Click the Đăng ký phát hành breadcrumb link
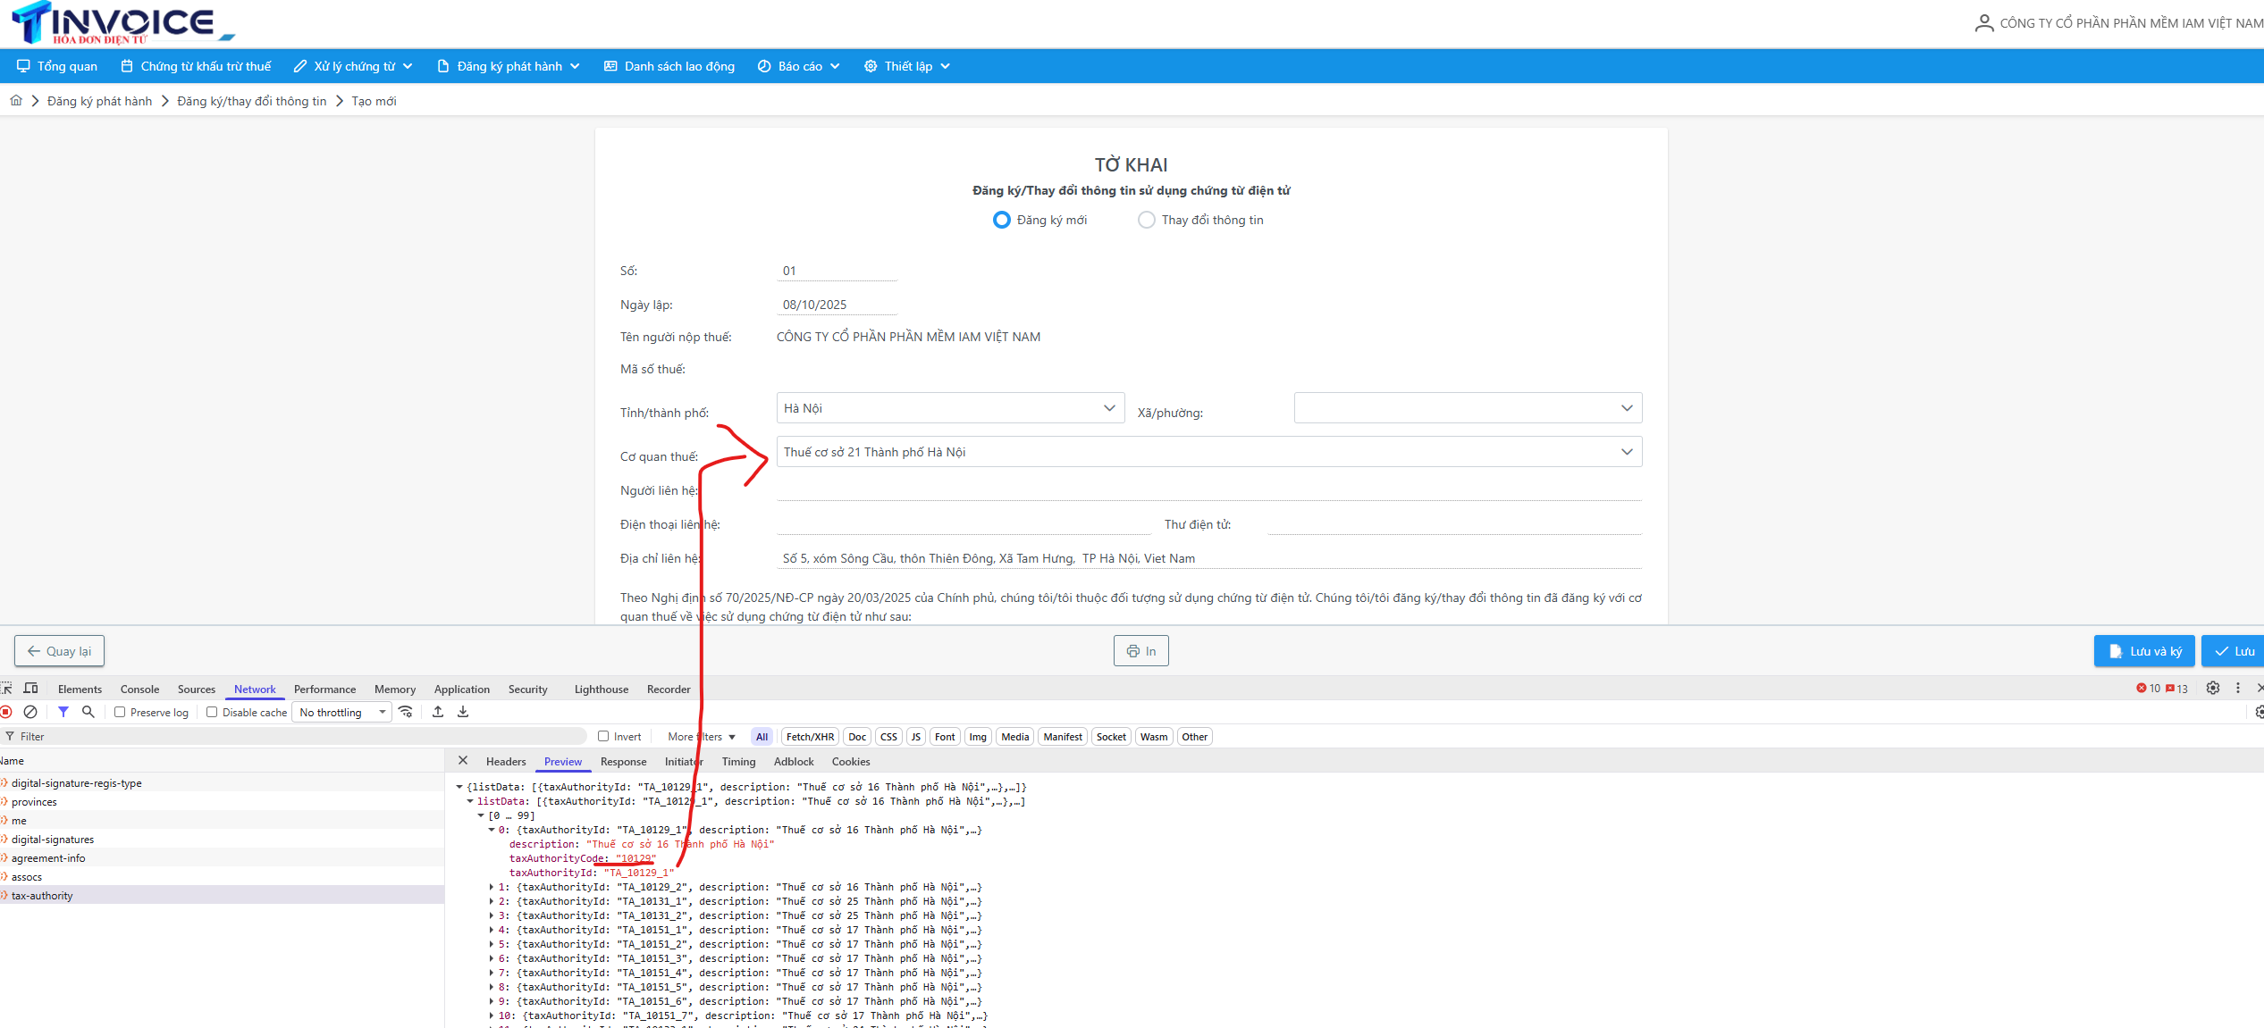 (x=99, y=101)
